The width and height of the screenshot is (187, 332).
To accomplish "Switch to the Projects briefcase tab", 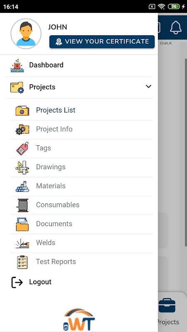I will coord(167,311).
